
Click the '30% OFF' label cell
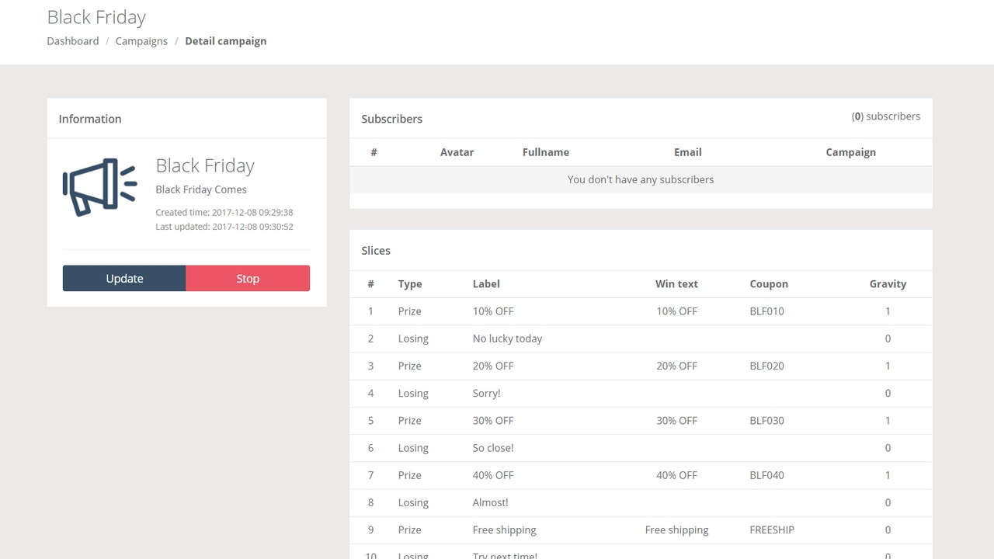493,421
